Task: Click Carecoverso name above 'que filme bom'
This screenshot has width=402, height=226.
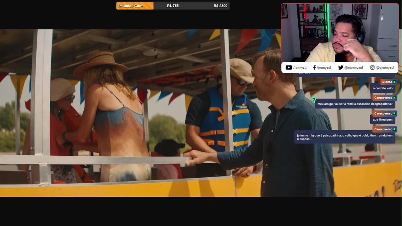Action: (x=383, y=113)
